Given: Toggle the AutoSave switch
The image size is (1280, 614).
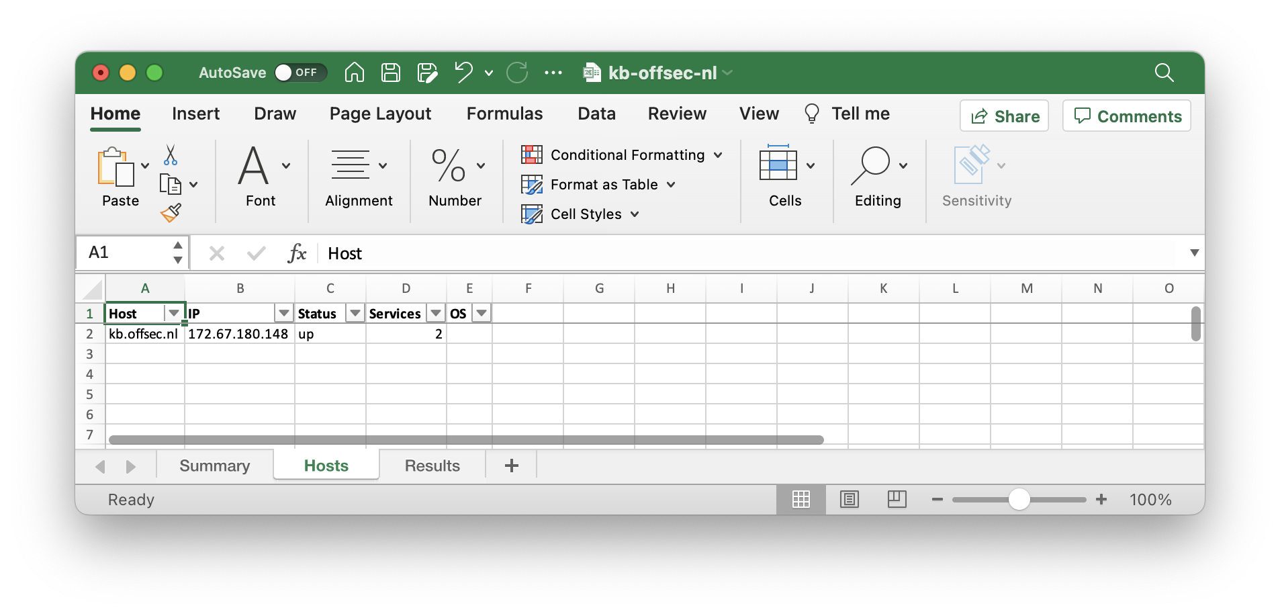Looking at the screenshot, I should click(300, 73).
